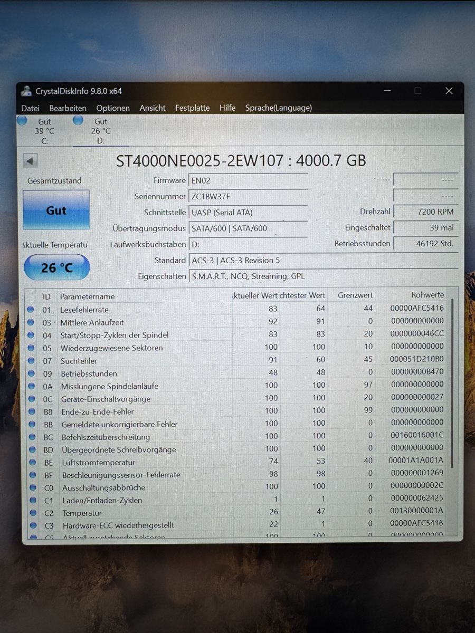Open the Bearbeiten menu
This screenshot has width=475, height=633.
pyautogui.click(x=68, y=108)
